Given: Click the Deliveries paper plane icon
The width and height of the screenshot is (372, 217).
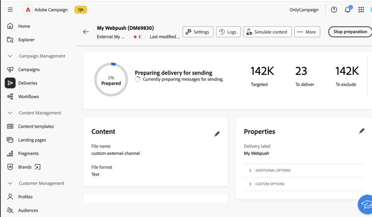Looking at the screenshot, I should (x=10, y=83).
